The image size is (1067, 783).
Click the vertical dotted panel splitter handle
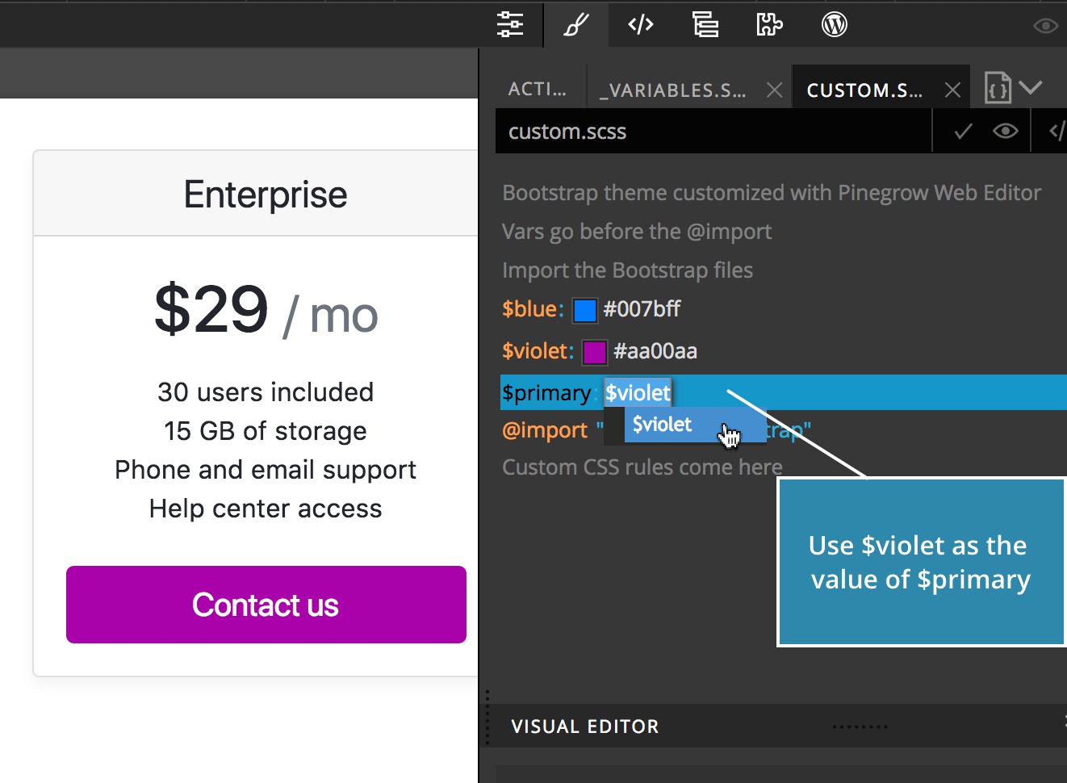tap(487, 717)
